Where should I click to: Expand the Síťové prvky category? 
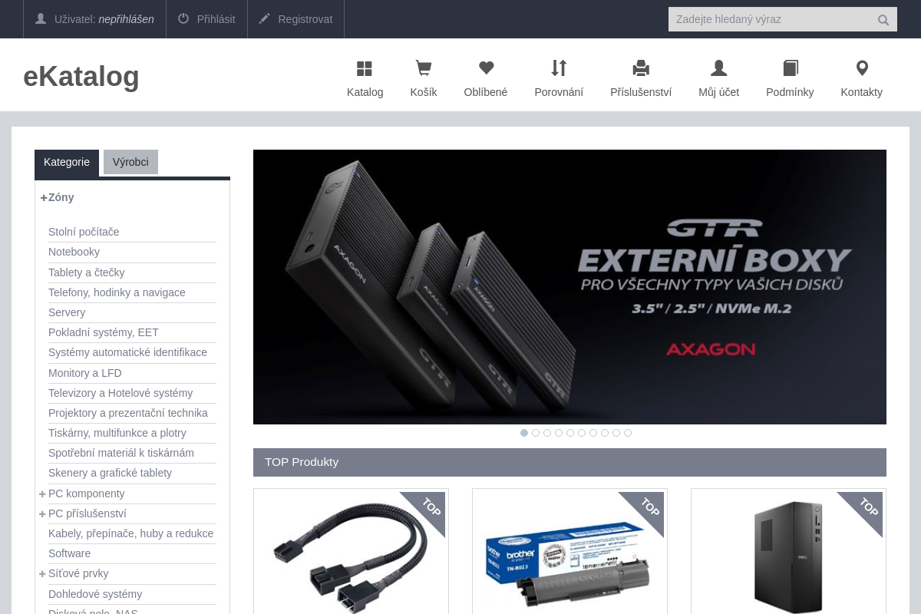pyautogui.click(x=43, y=574)
